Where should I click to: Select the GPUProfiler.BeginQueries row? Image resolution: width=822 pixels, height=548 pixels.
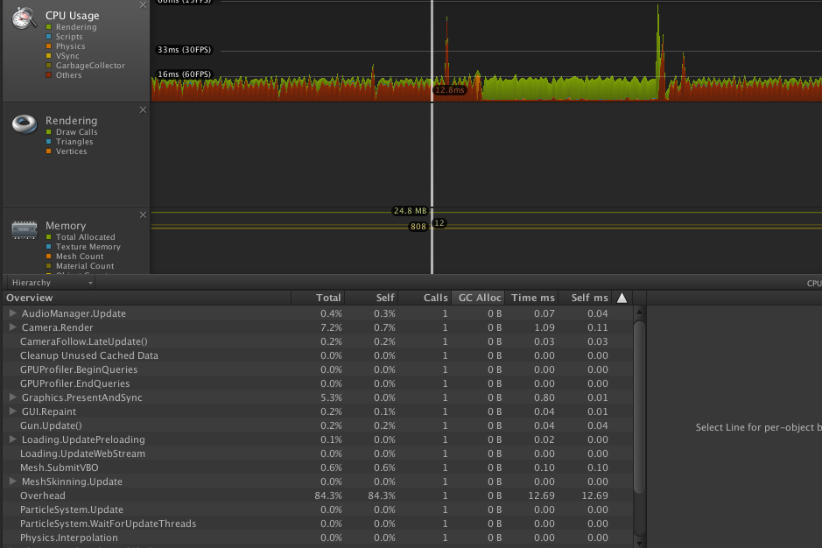pos(319,369)
